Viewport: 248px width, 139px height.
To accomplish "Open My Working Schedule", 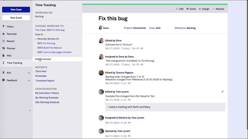I will pyautogui.click(x=47, y=98).
